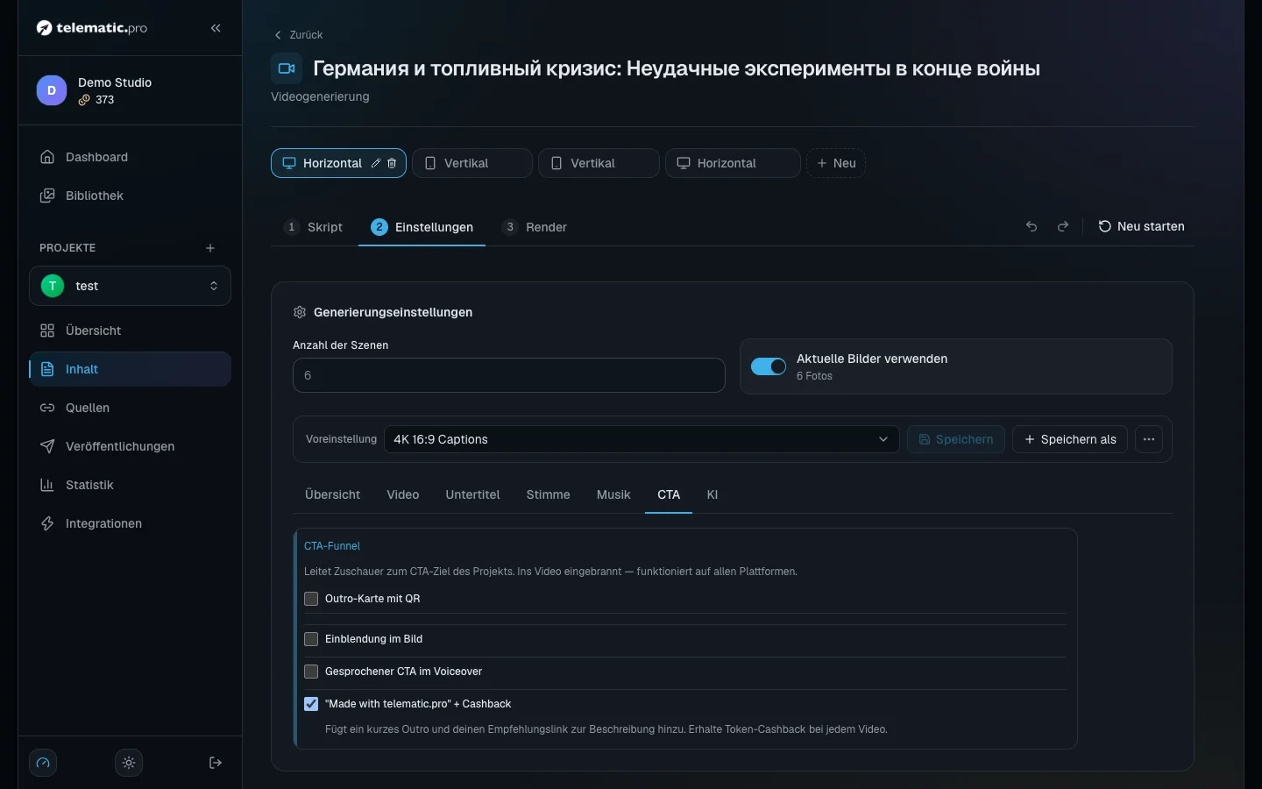Check the Outro-Karte mit QR checkbox
The image size is (1262, 789).
point(311,599)
